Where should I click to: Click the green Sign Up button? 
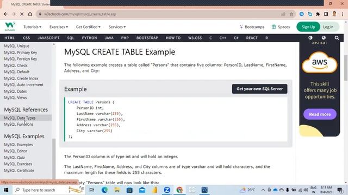tap(308, 27)
